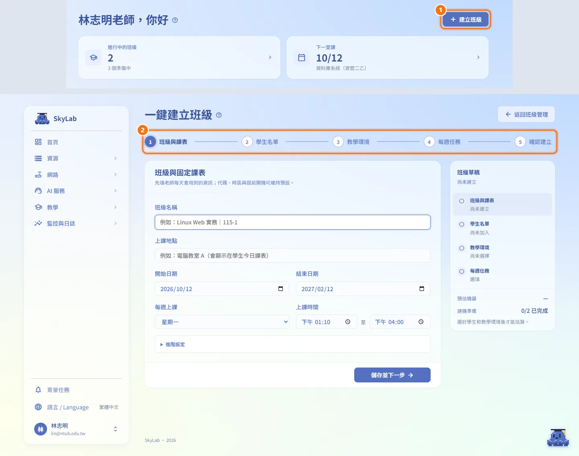Click the 資源 sidebar icon
Screen dimensions: 579x456
38,158
